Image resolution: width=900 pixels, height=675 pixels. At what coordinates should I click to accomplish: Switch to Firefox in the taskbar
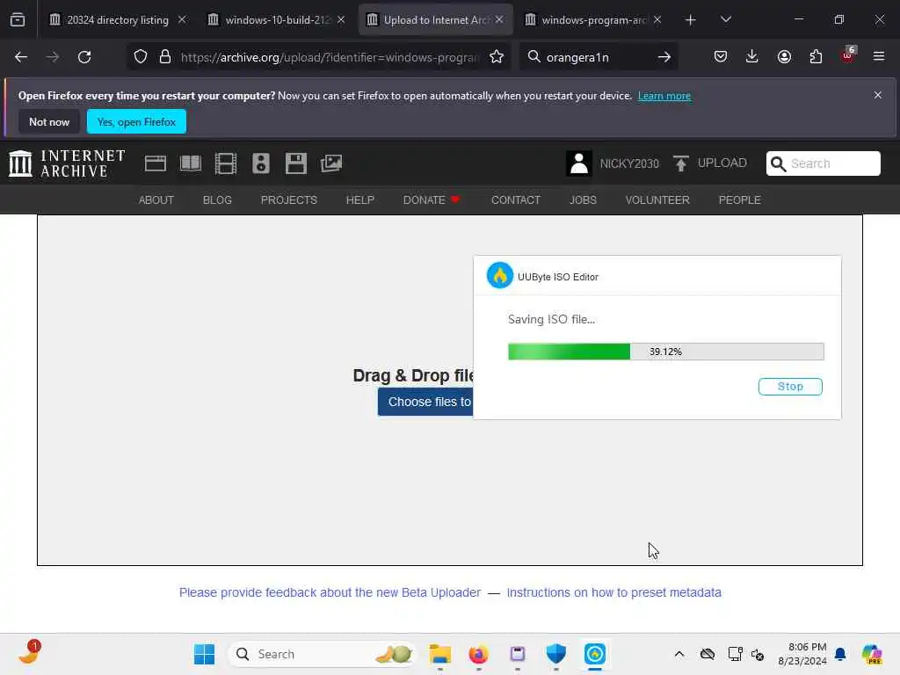[x=479, y=654]
